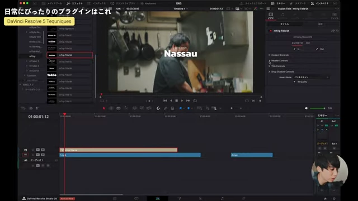358x201 pixels.
Task: Stop viewer playback
Action: (x=177, y=100)
